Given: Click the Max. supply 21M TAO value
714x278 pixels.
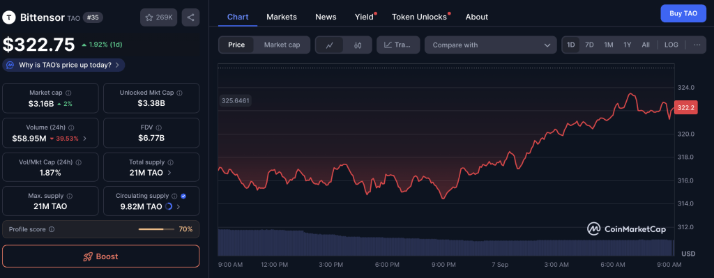Looking at the screenshot, I should pyautogui.click(x=50, y=206).
